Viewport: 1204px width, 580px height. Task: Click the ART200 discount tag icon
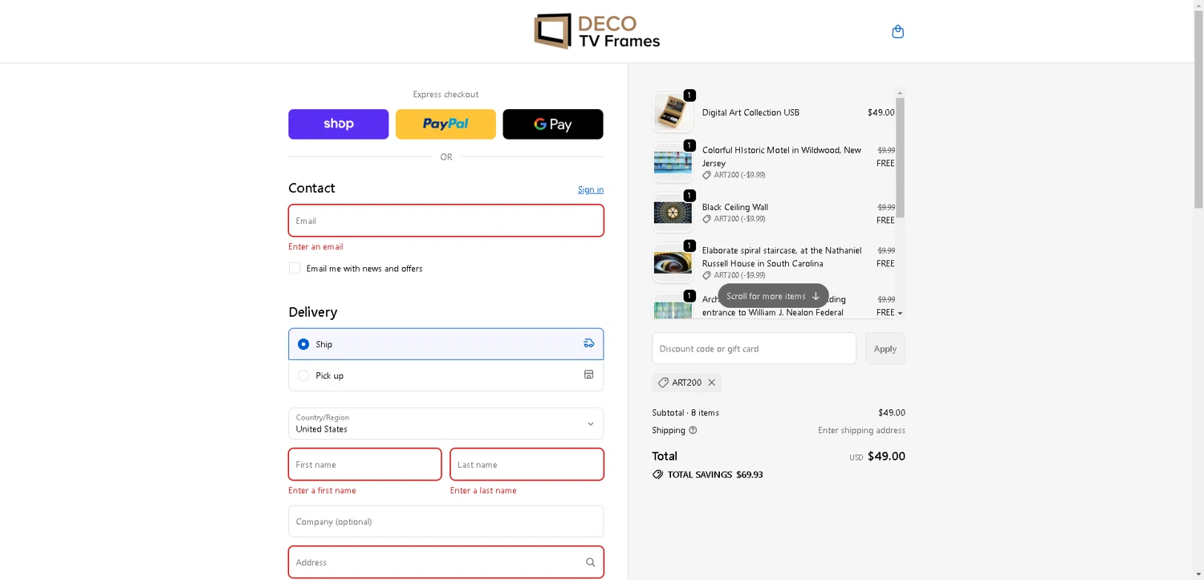(663, 383)
